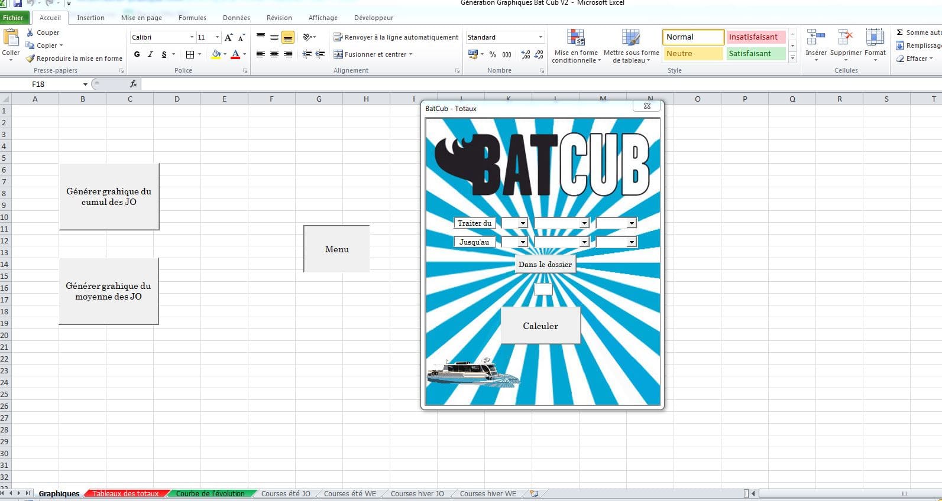Open the Formules ribbon tab
Image resolution: width=942 pixels, height=501 pixels.
[192, 18]
